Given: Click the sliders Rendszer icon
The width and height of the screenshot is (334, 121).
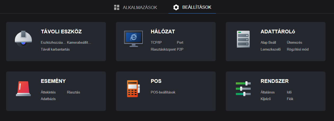Looking at the screenshot, I should pos(243,88).
